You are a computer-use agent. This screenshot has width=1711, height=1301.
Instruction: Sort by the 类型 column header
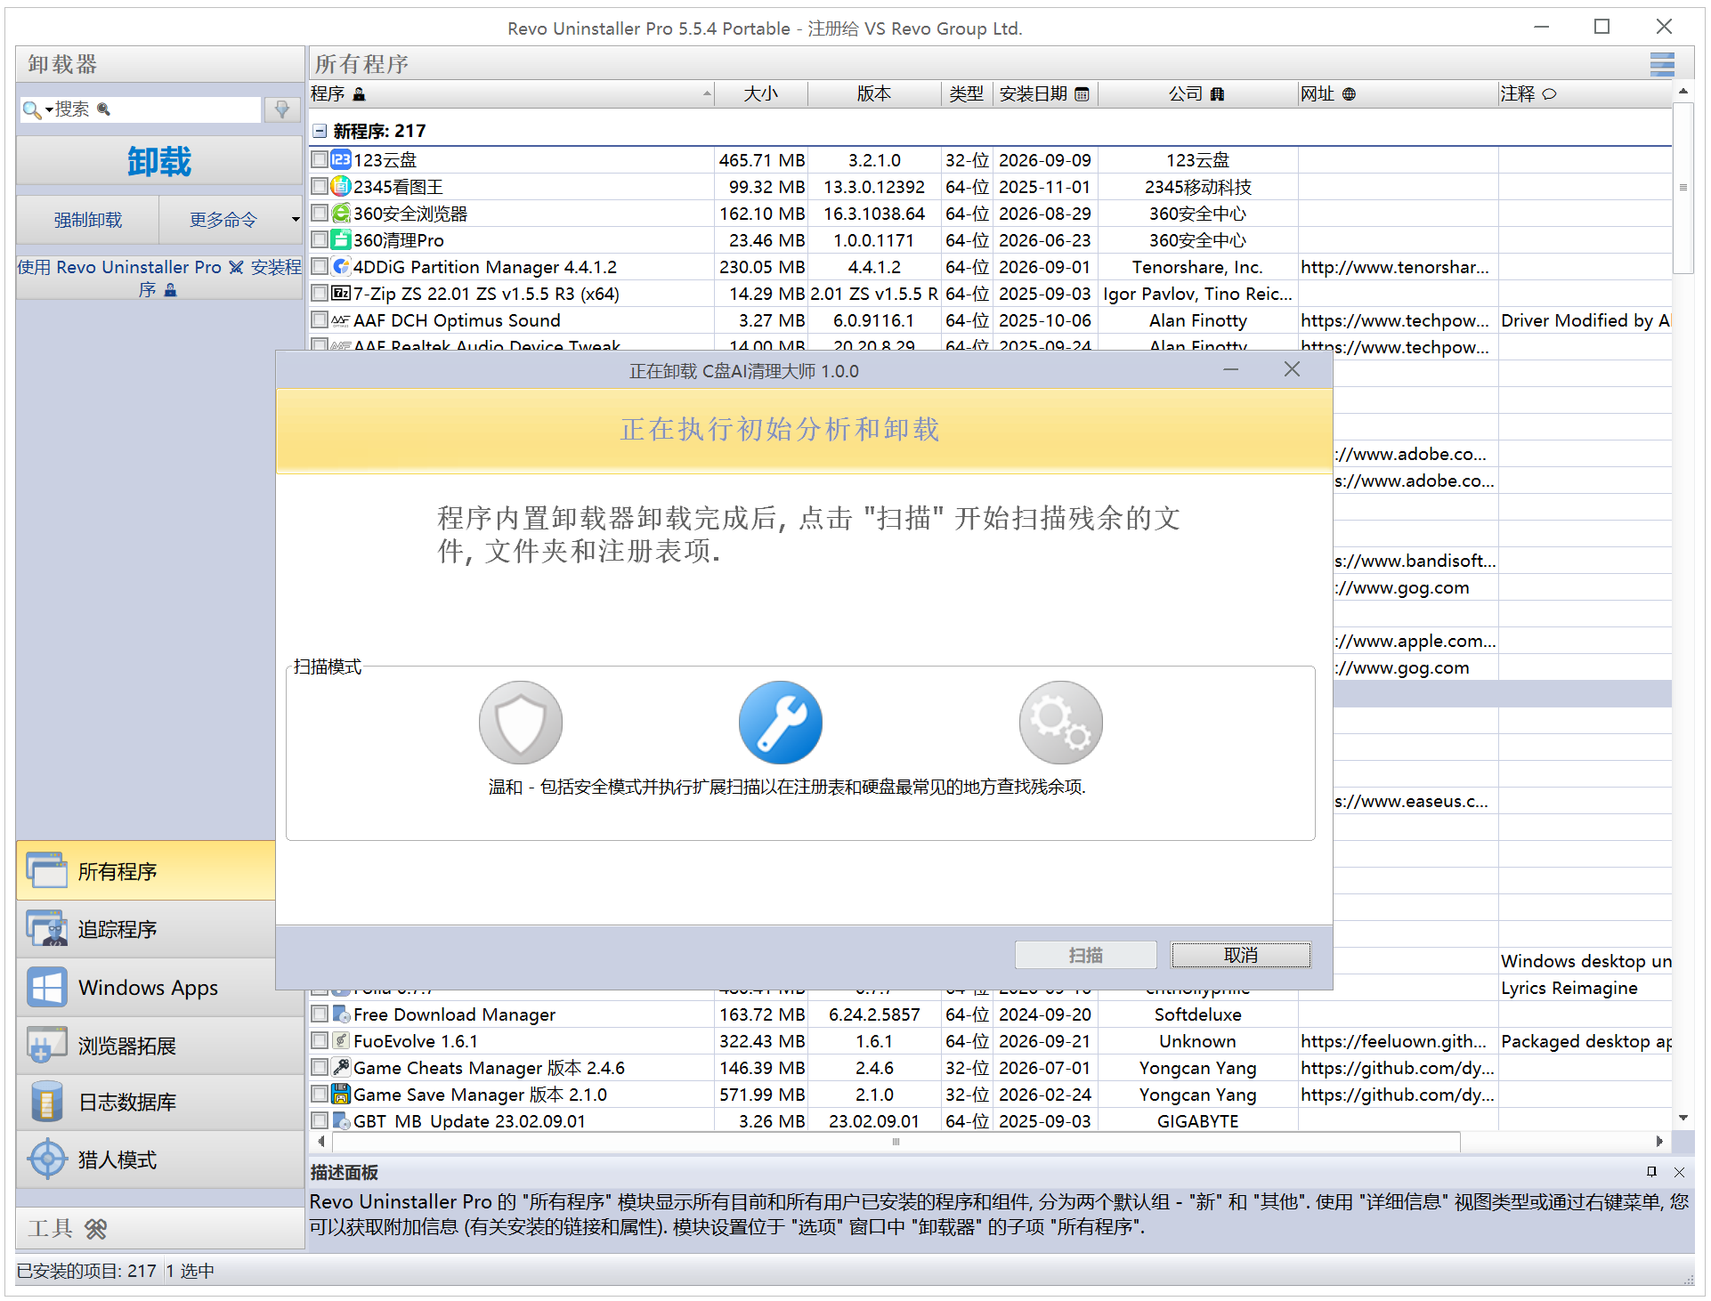(966, 93)
